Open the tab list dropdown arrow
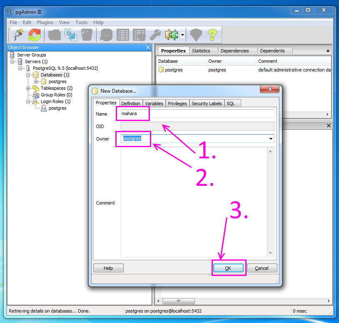Screen dimensions: 339x323 coord(328,51)
